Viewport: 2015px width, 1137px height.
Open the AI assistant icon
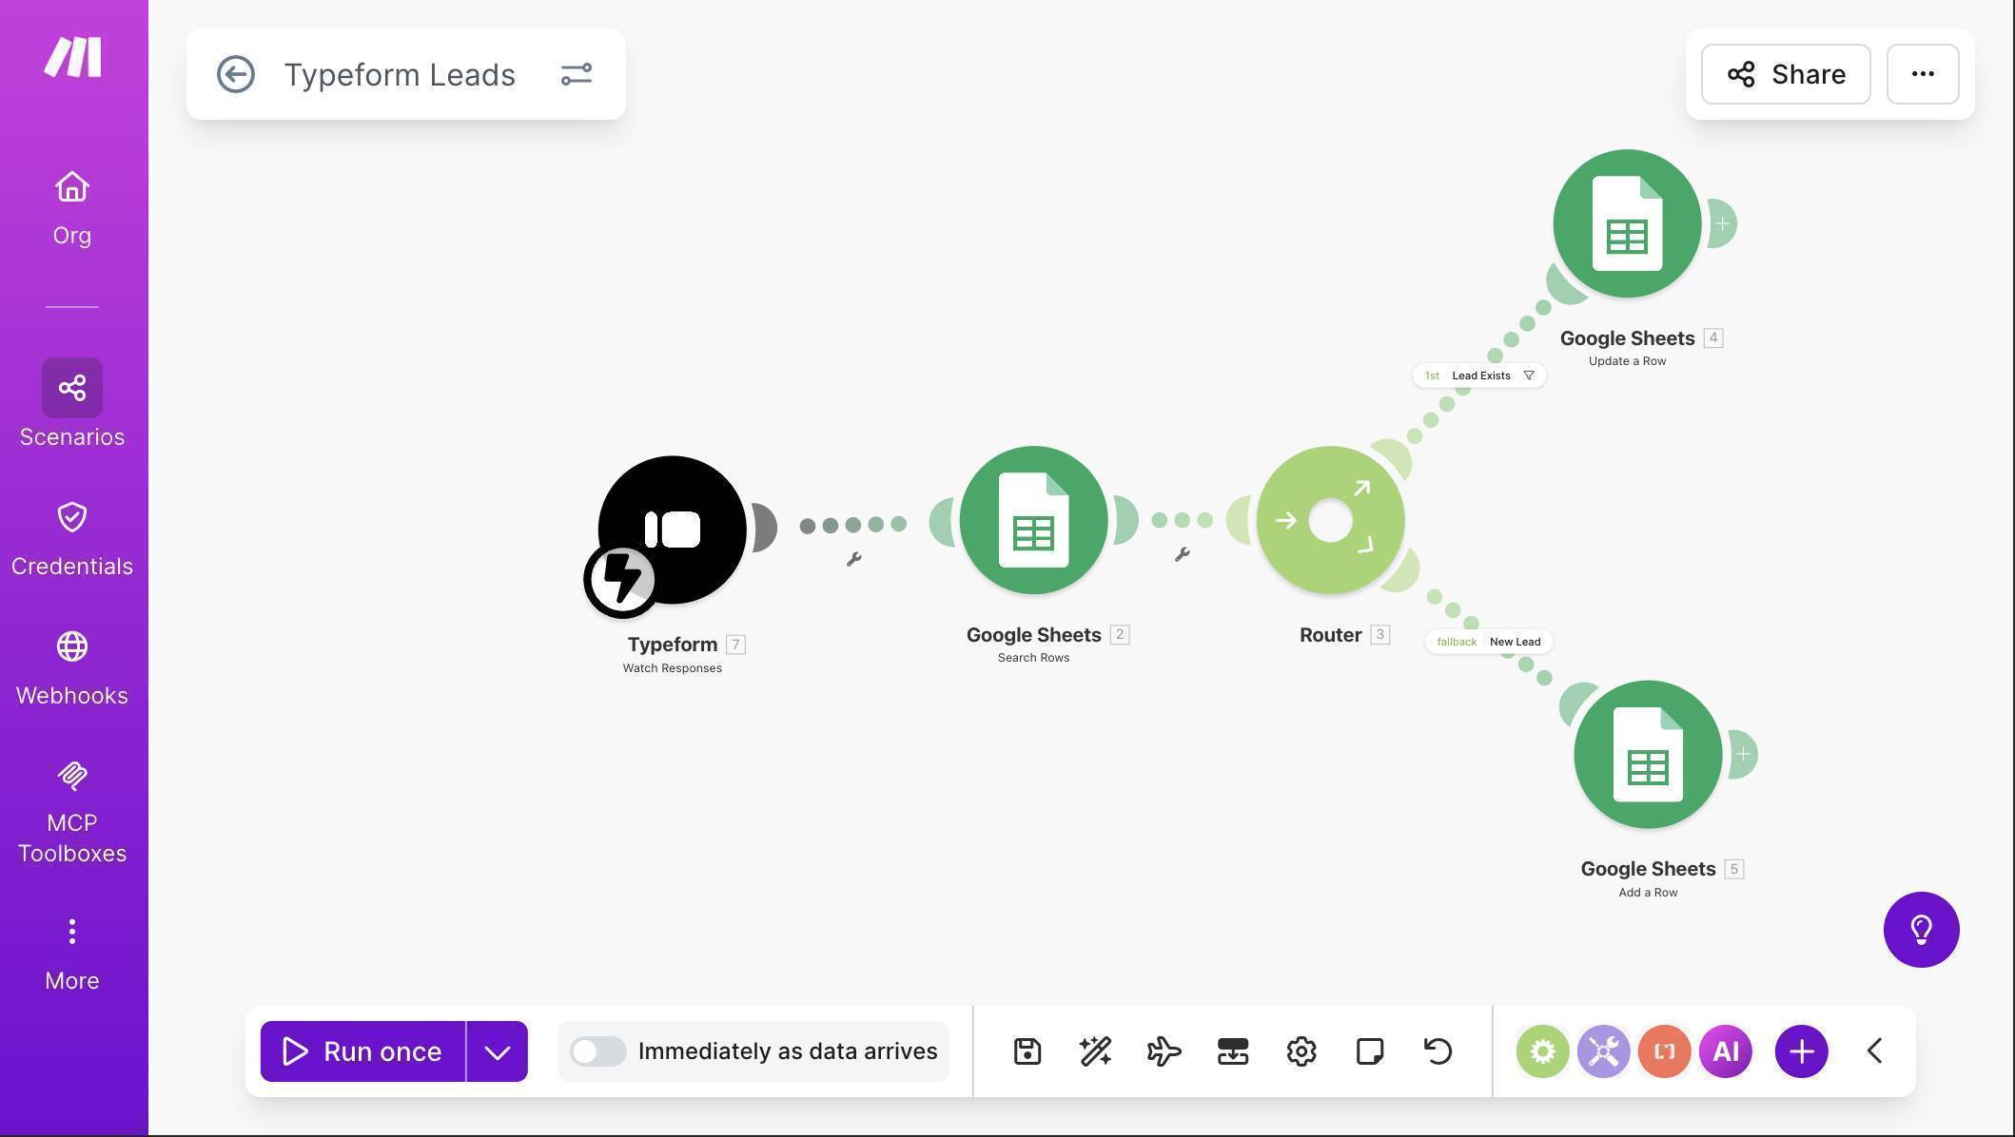pos(1725,1051)
